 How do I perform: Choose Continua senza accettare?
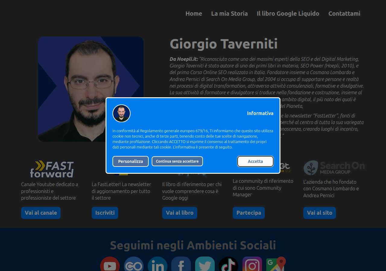(177, 161)
